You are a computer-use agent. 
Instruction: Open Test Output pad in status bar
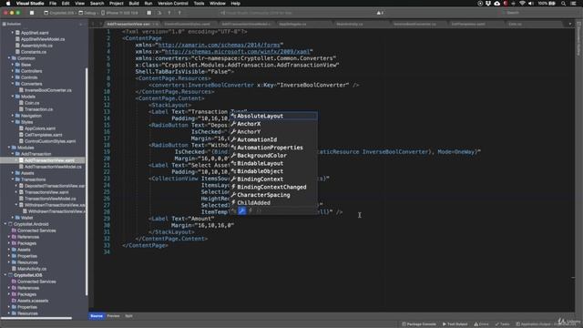coord(455,324)
